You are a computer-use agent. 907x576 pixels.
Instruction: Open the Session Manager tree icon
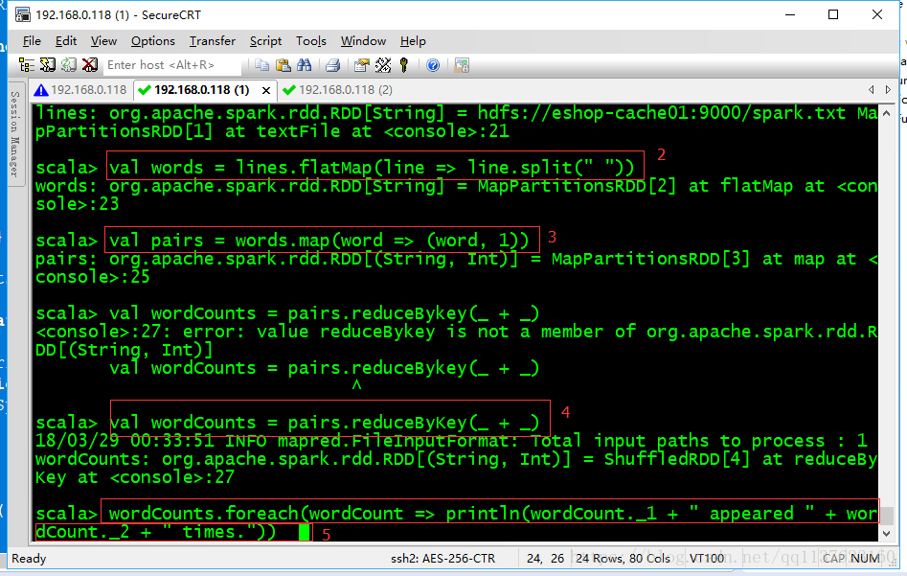[27, 65]
